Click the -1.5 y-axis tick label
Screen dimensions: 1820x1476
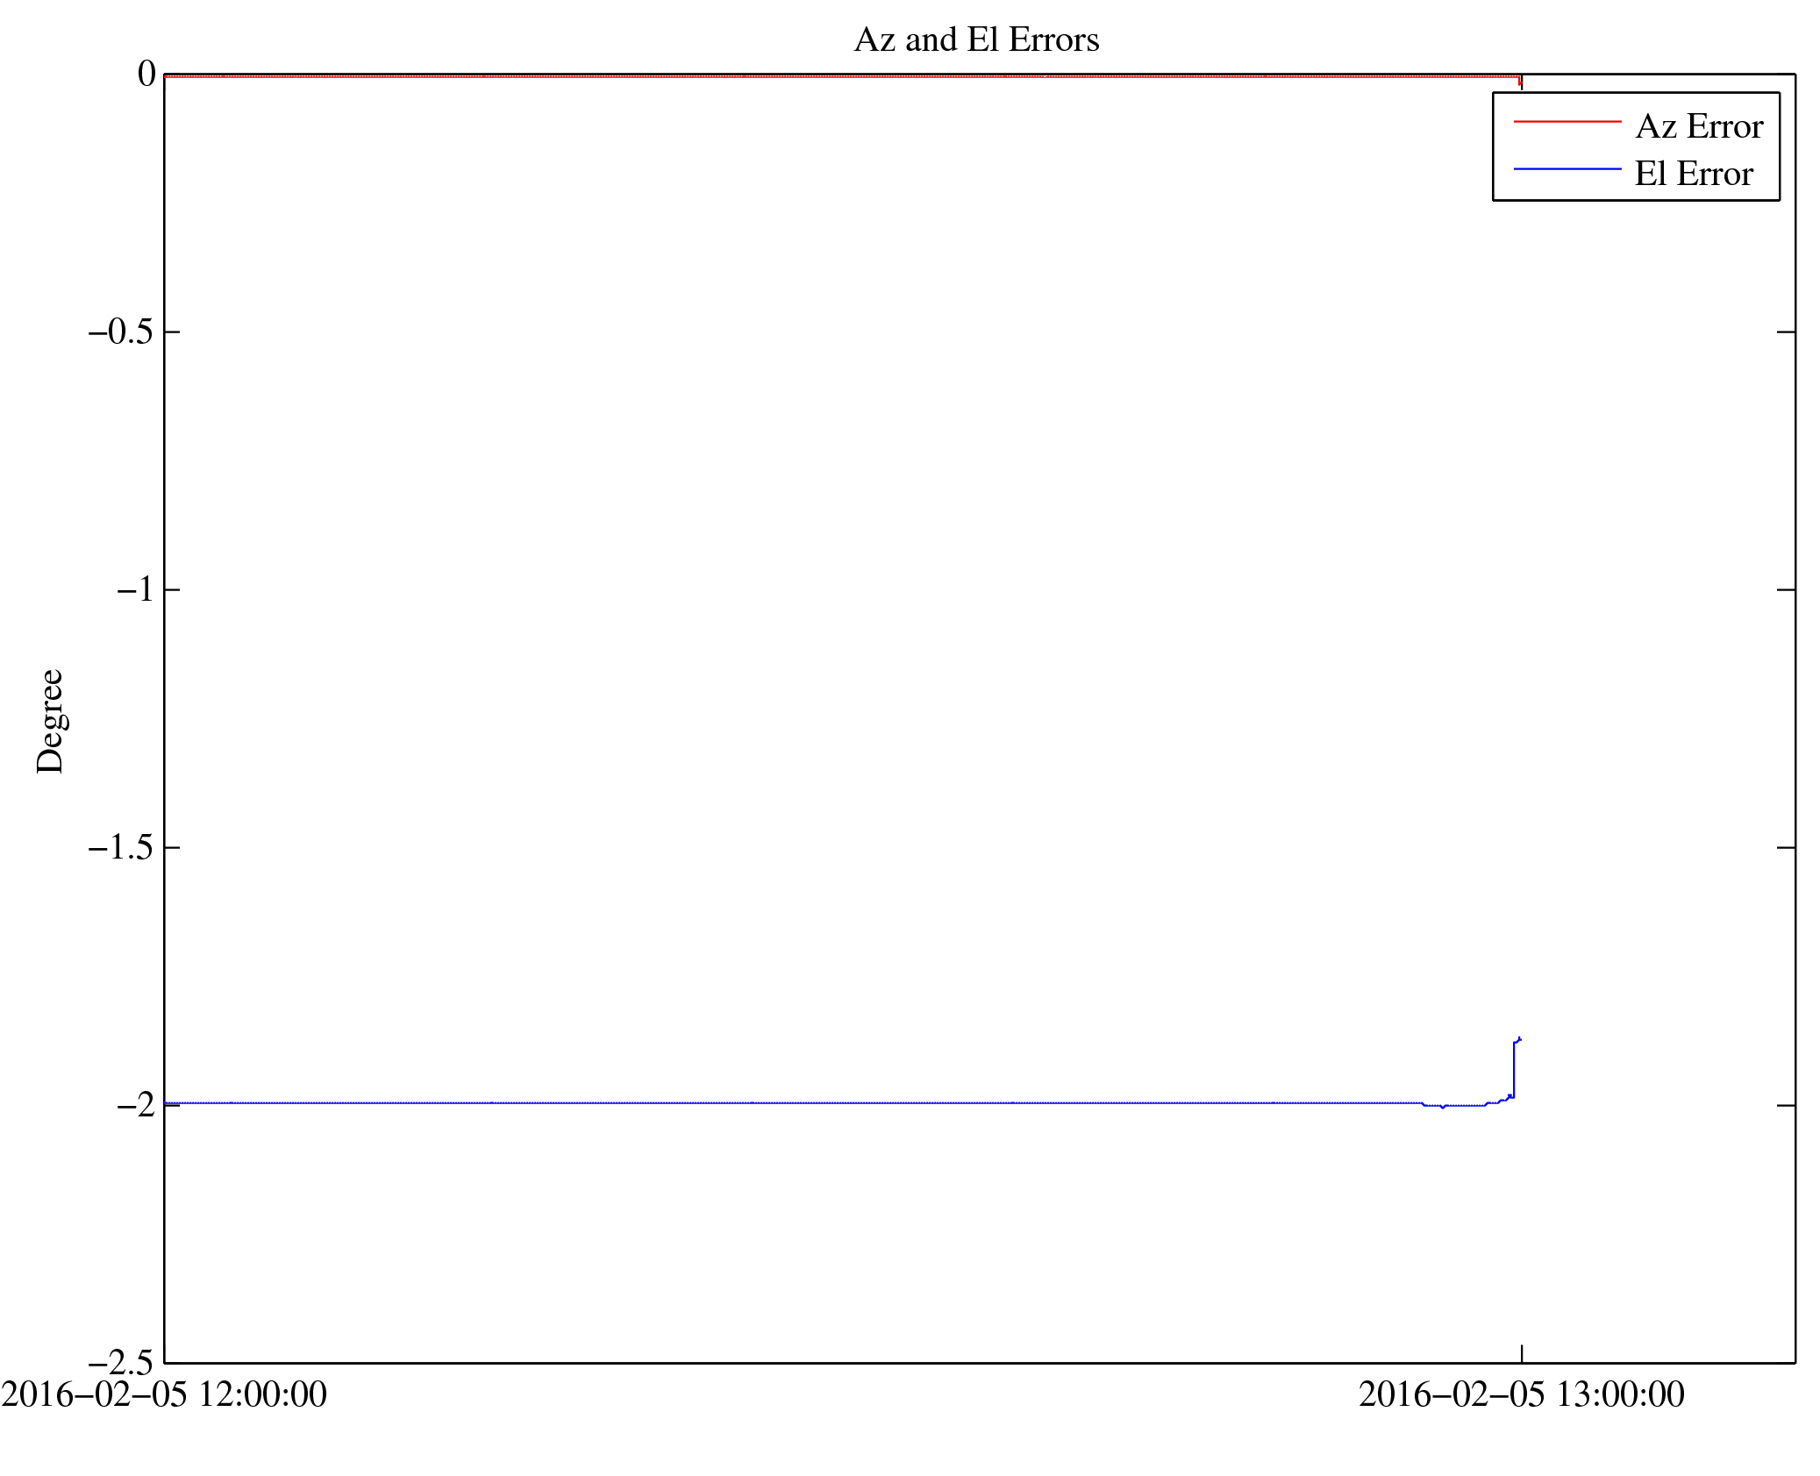(121, 847)
